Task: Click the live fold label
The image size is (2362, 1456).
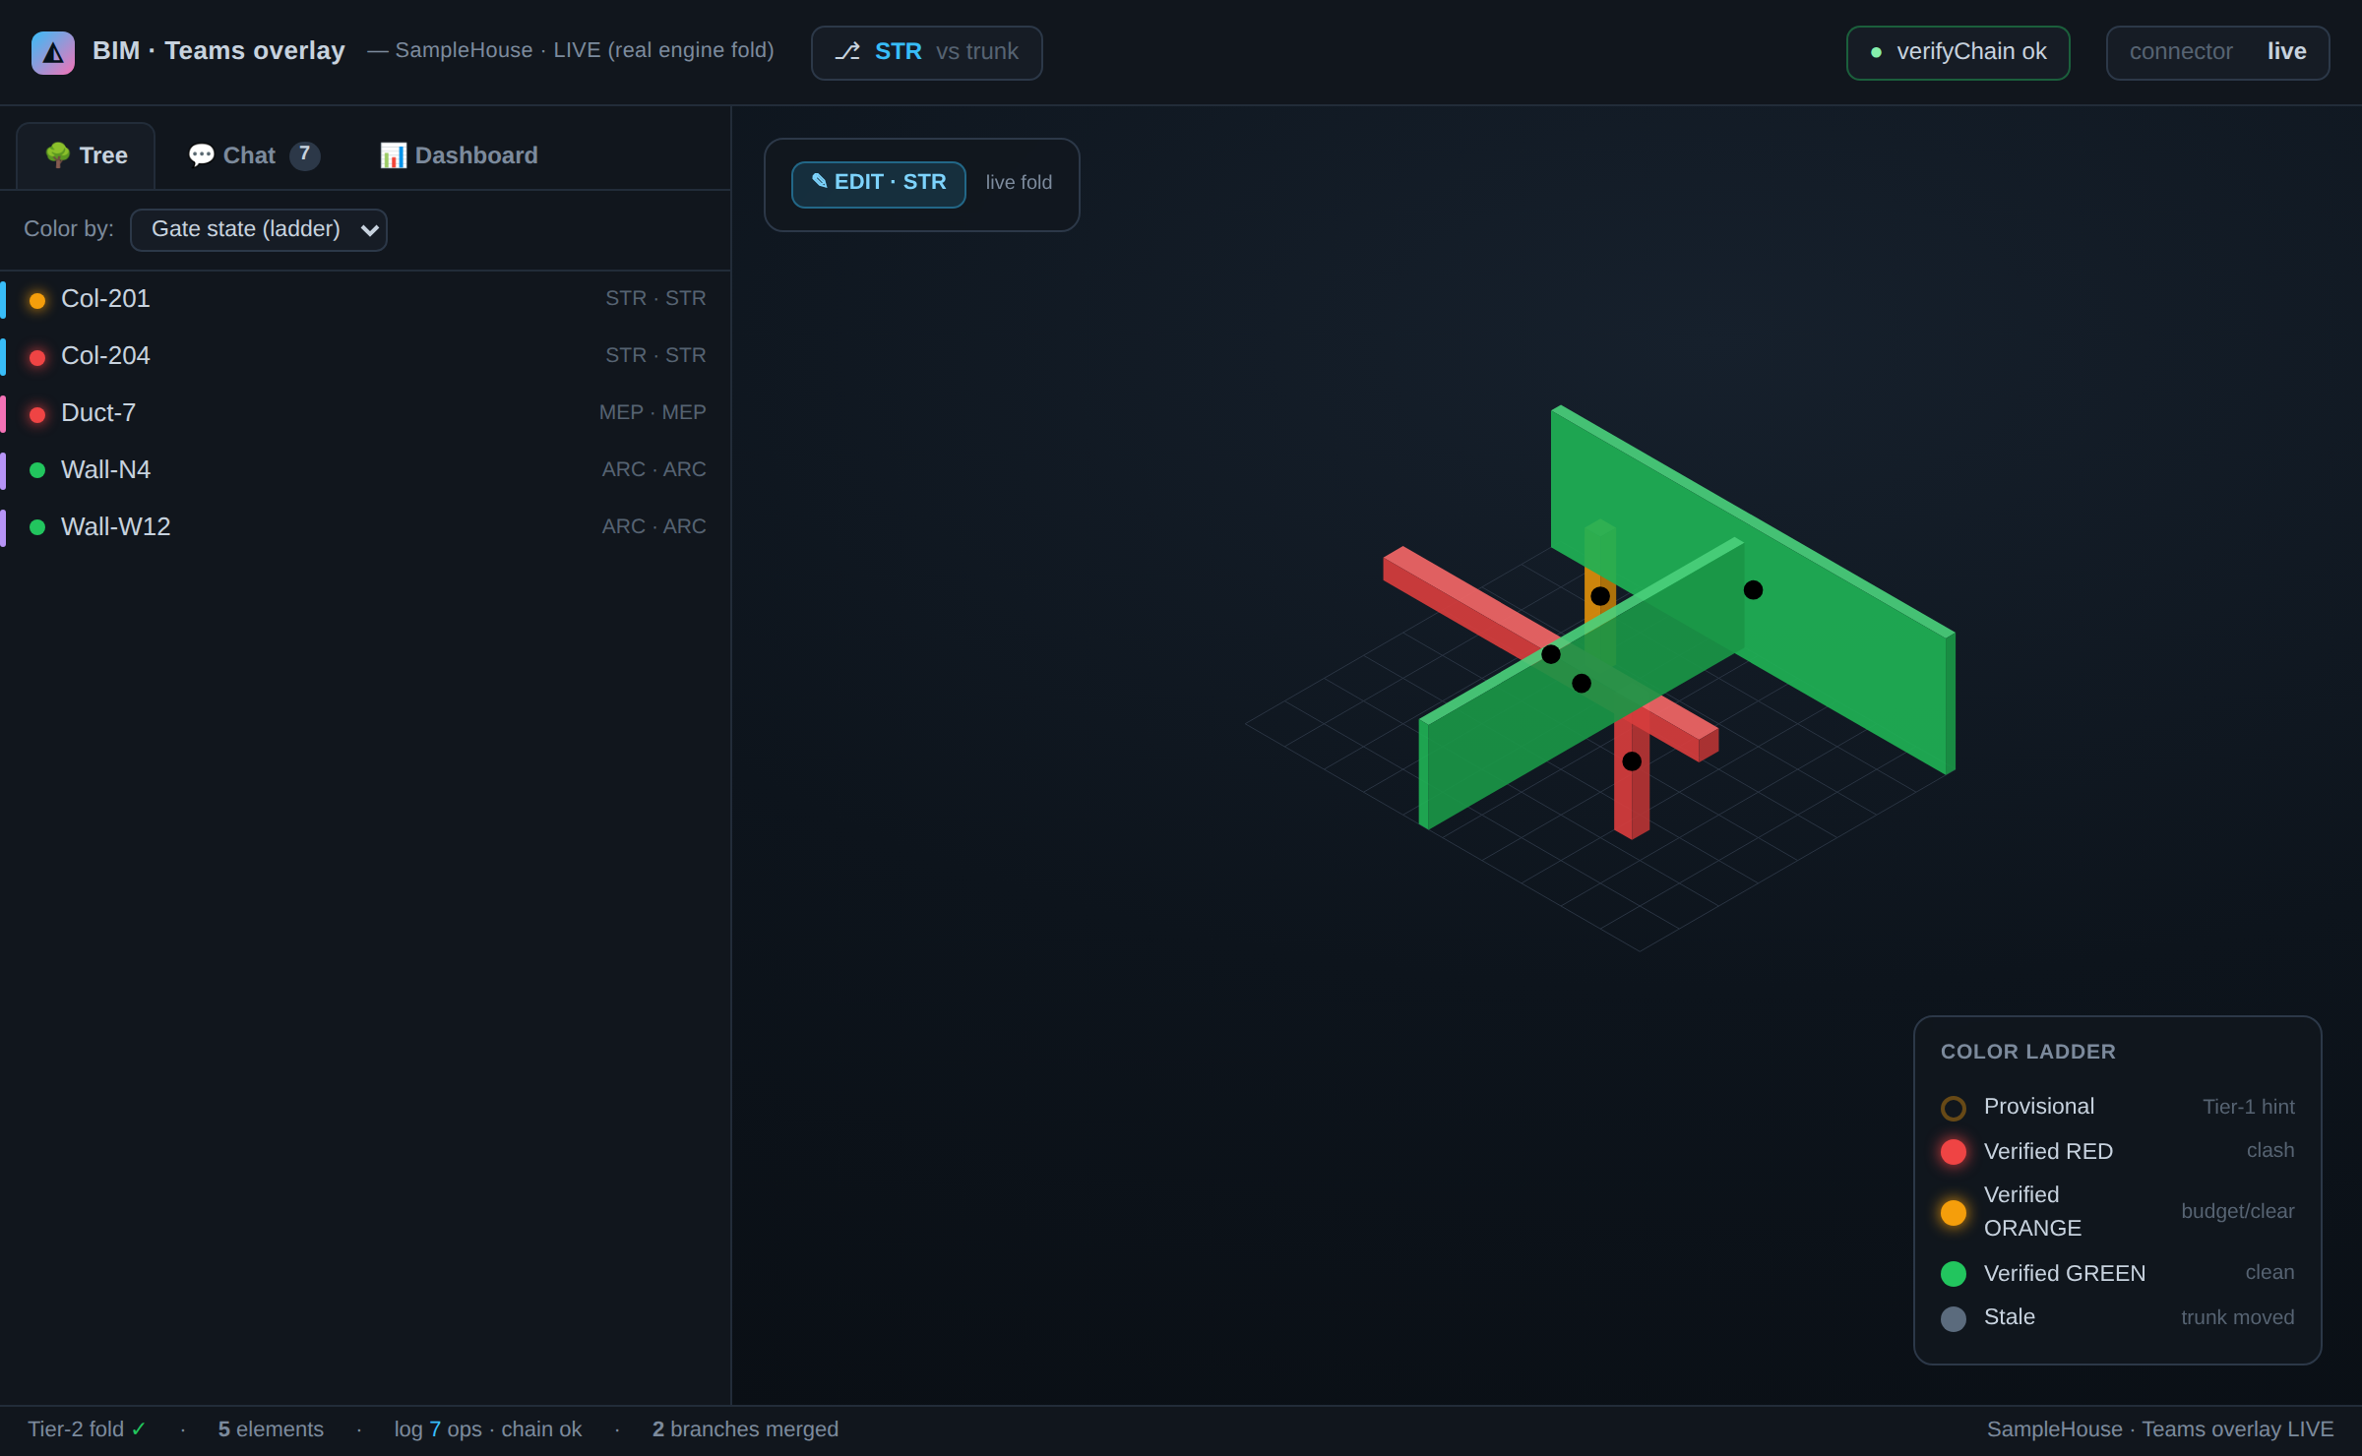Action: pos(1019,183)
